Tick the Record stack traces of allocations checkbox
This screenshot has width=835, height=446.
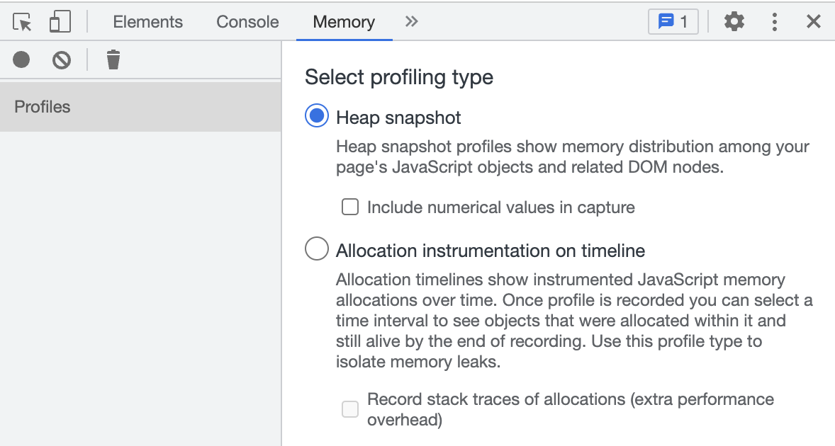pyautogui.click(x=350, y=409)
